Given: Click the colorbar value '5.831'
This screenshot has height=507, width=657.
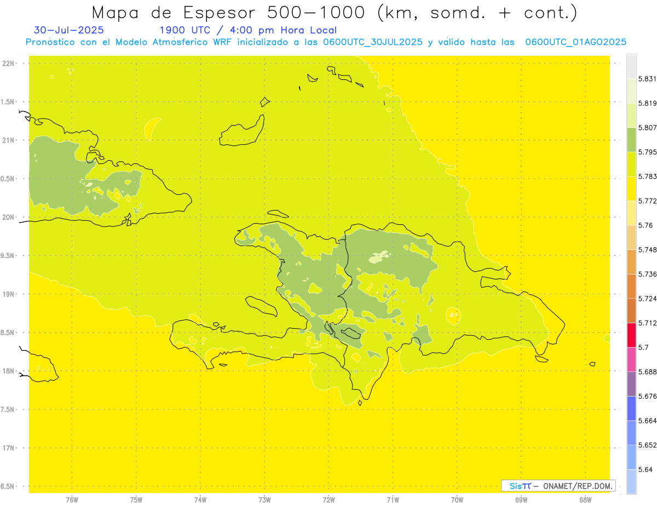Looking at the screenshot, I should tap(647, 79).
